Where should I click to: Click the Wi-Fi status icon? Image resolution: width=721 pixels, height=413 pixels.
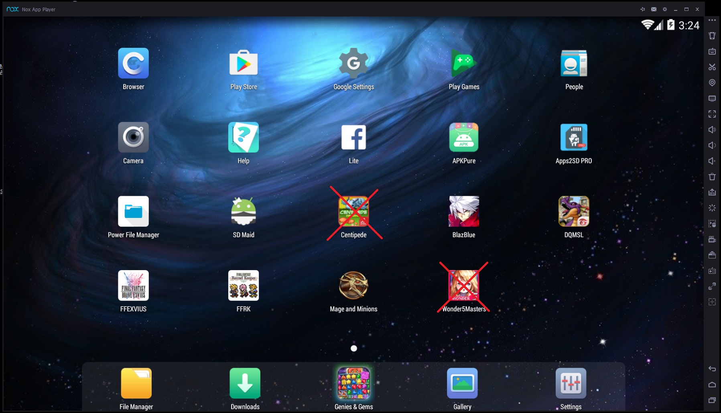coord(647,25)
